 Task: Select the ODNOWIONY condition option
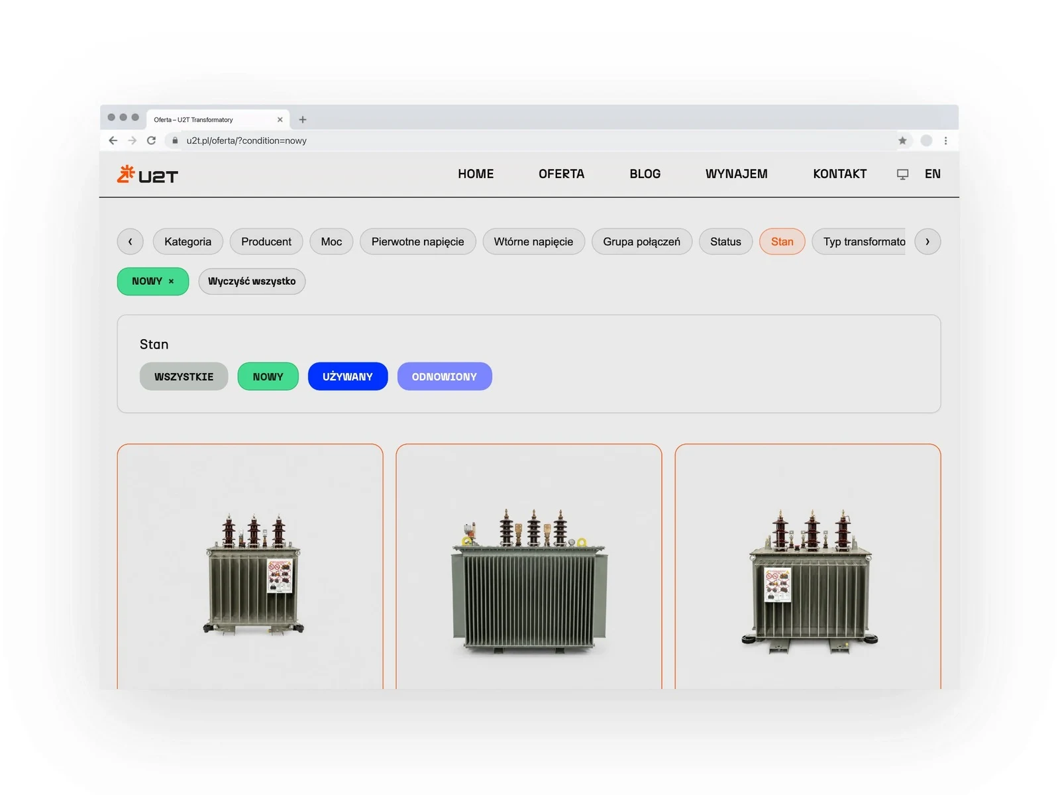(445, 376)
